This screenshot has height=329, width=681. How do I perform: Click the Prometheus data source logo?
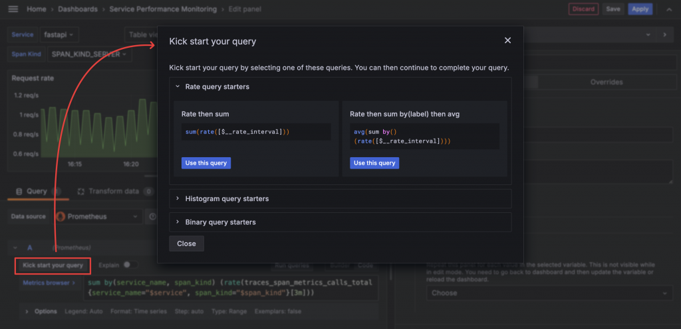coord(61,216)
